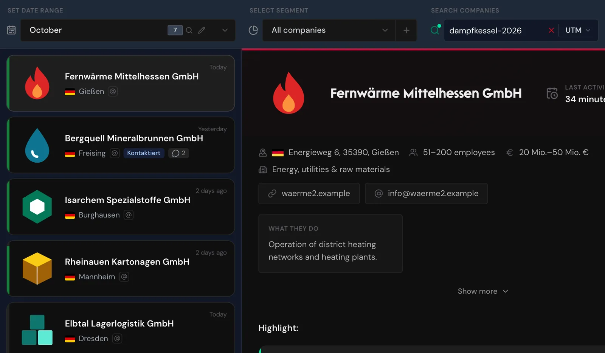The width and height of the screenshot is (605, 353).
Task: Click the search magnifier in date range field
Action: click(189, 30)
